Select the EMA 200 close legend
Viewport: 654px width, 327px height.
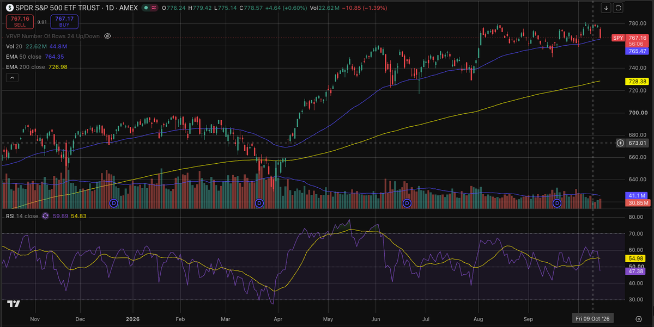pos(25,67)
